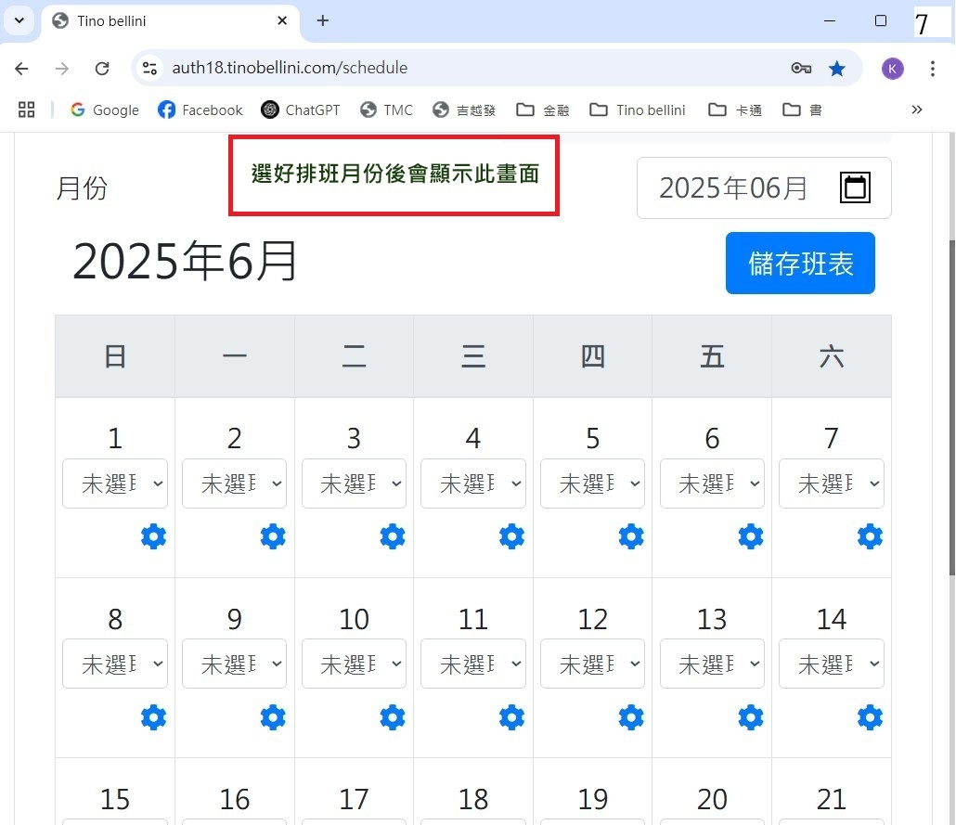The image size is (956, 825).
Task: Bookmark this page with the star icon
Action: click(837, 68)
